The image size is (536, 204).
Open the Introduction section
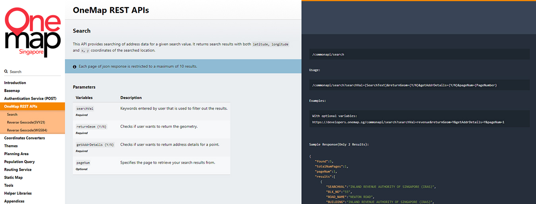pos(15,83)
